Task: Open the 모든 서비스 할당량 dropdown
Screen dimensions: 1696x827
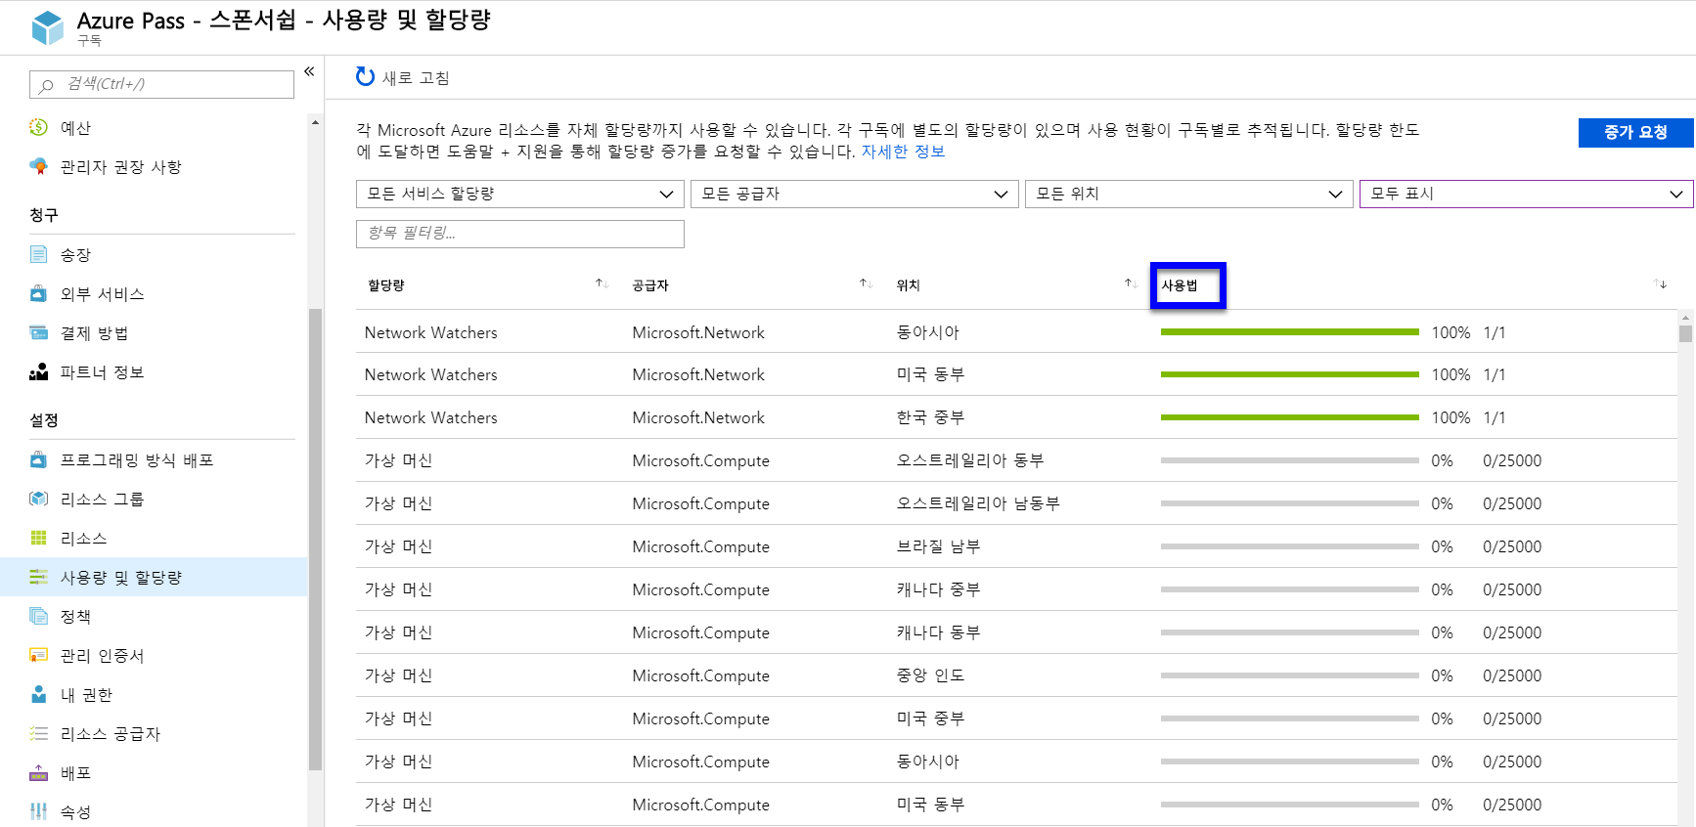Action: click(519, 194)
